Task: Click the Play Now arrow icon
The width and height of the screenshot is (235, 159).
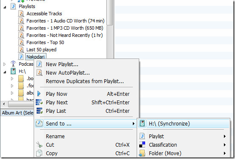Action: click(x=39, y=94)
